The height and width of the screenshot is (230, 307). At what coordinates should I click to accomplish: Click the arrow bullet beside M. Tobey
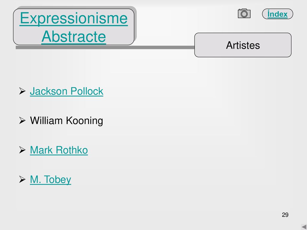[22, 179]
